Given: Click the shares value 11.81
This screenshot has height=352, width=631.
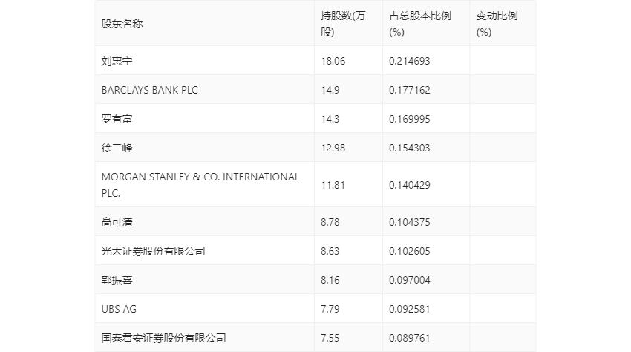Looking at the screenshot, I should [x=333, y=185].
